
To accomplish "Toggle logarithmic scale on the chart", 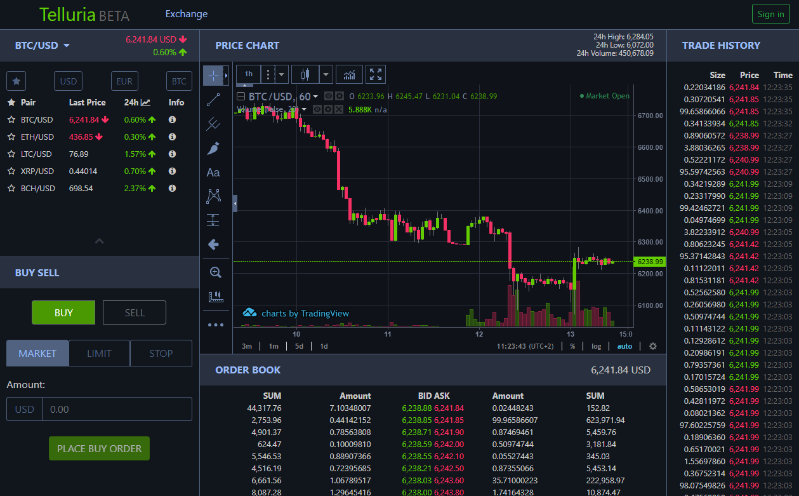I will click(596, 346).
